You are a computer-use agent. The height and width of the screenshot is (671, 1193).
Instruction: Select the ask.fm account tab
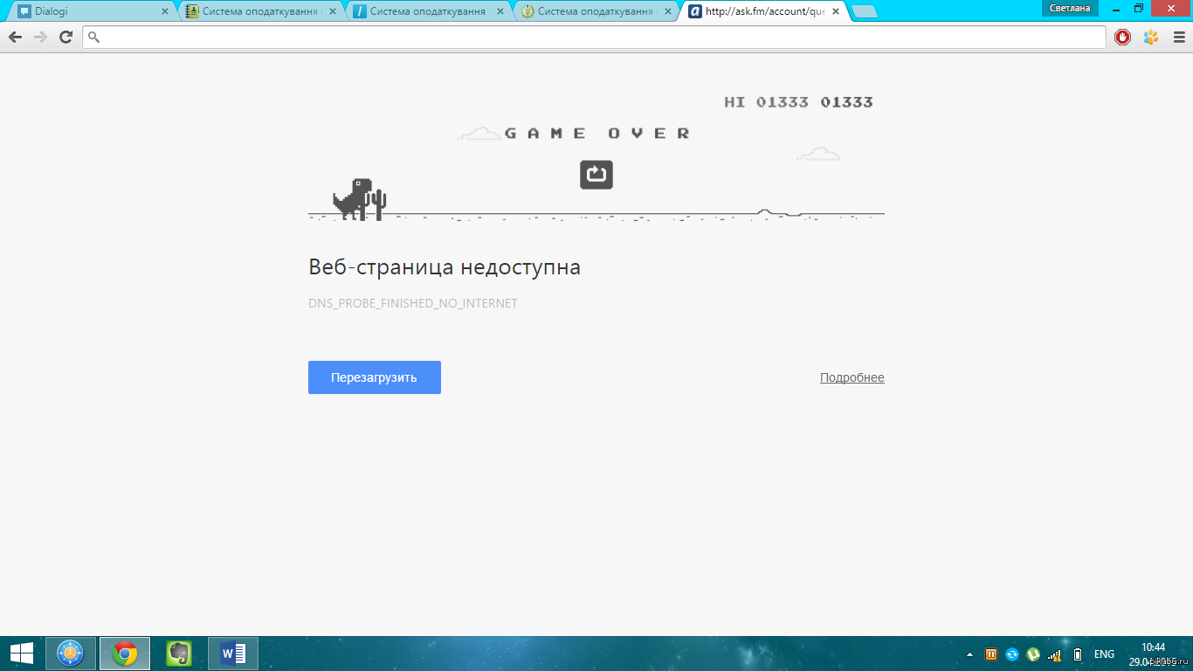pos(764,11)
